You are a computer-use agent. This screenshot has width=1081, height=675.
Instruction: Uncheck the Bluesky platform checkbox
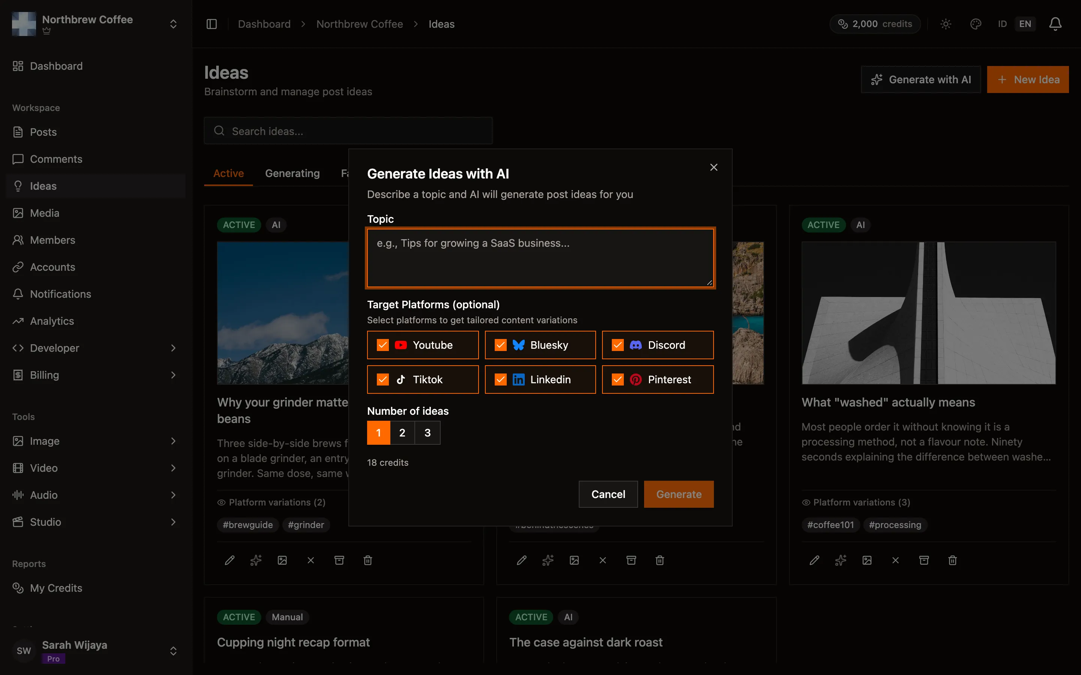501,345
